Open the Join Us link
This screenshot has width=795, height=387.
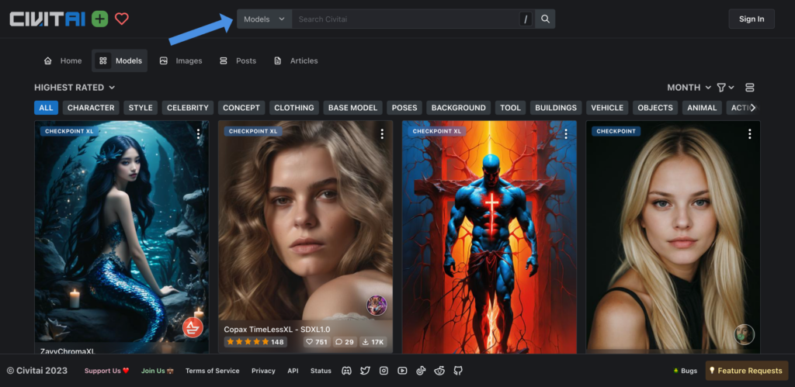point(157,371)
